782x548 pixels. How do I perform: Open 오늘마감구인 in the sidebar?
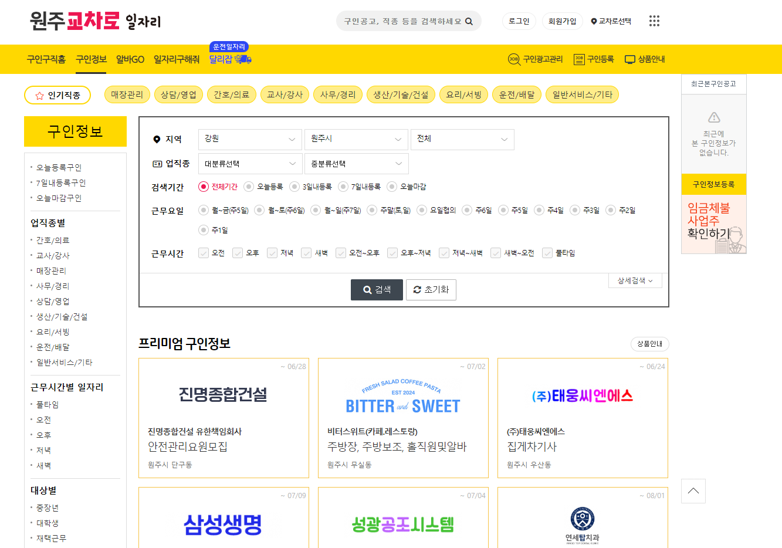(x=59, y=198)
